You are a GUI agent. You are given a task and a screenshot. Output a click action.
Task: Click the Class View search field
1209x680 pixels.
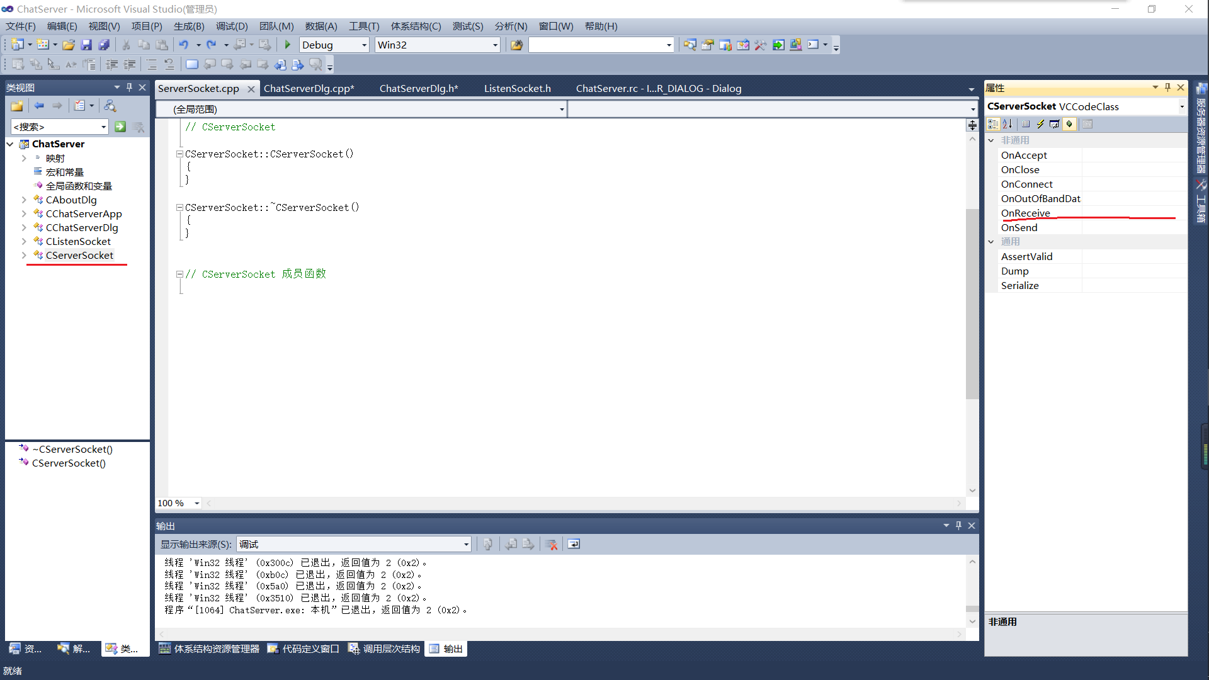(55, 127)
